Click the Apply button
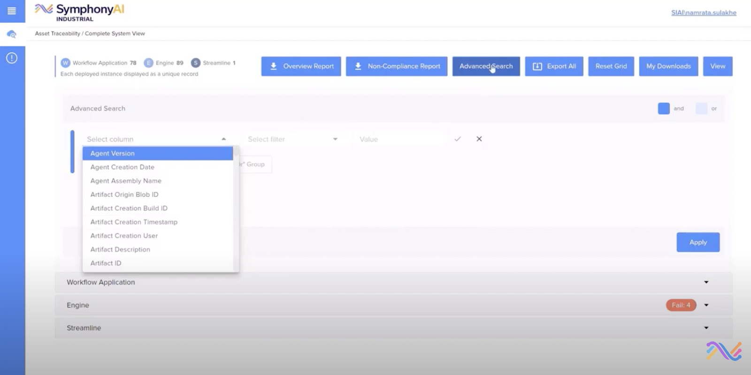This screenshot has height=375, width=751. click(x=698, y=242)
